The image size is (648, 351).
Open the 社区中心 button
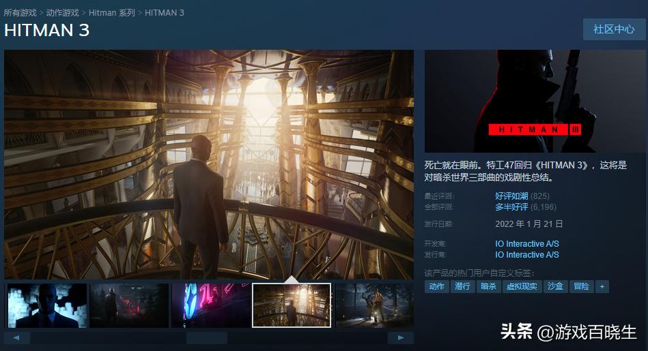(614, 29)
